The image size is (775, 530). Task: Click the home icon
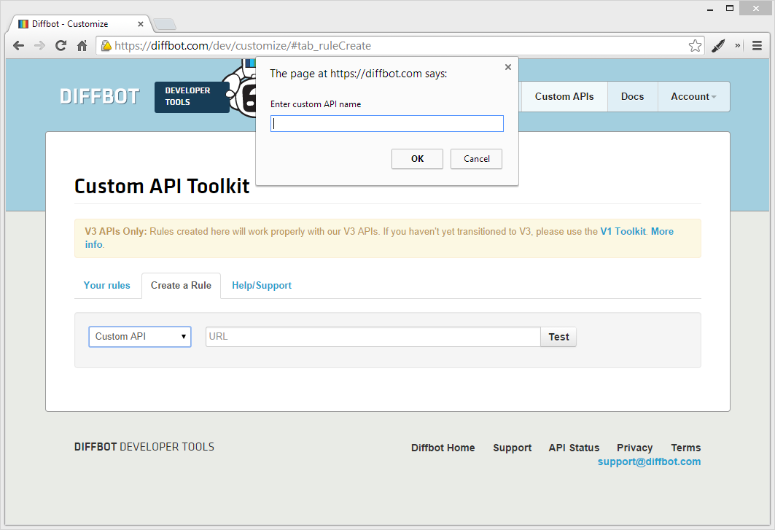click(x=82, y=45)
